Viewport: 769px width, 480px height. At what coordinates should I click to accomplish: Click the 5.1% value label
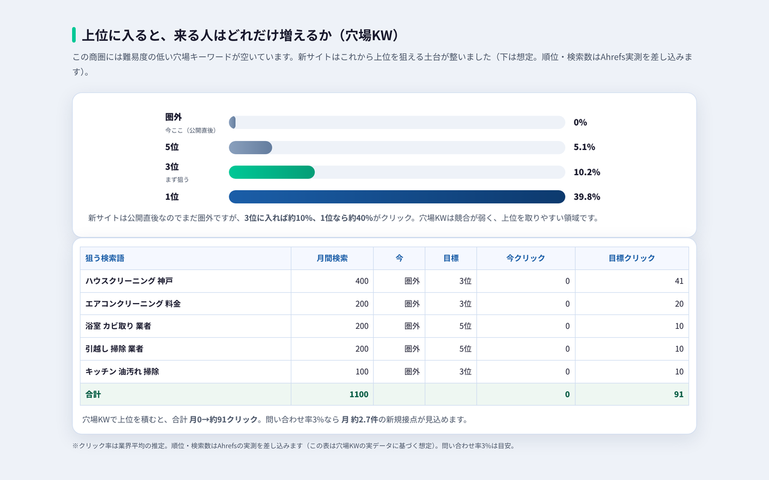585,147
